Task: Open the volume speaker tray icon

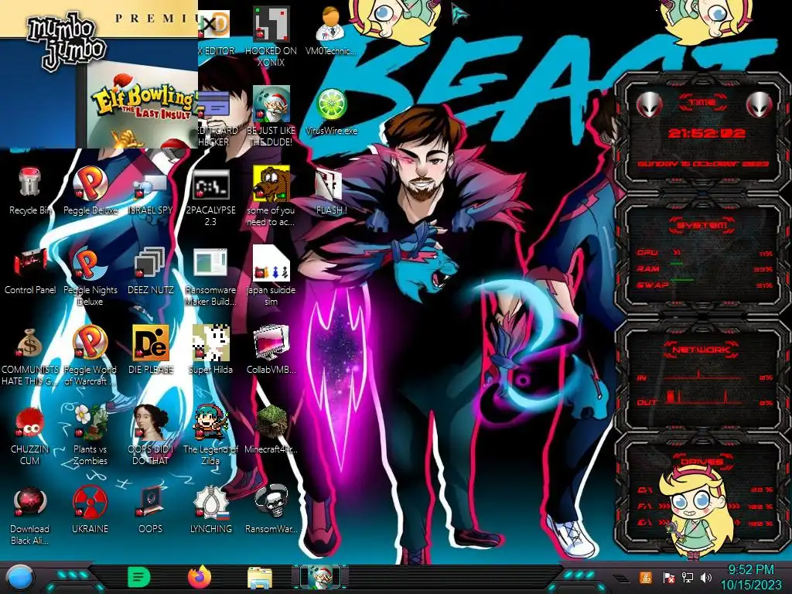Action: coord(706,577)
